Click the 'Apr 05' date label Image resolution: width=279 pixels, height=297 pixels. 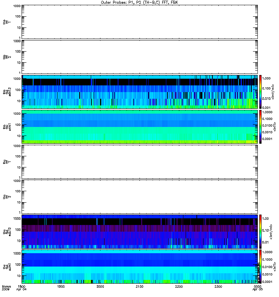pos(257,290)
